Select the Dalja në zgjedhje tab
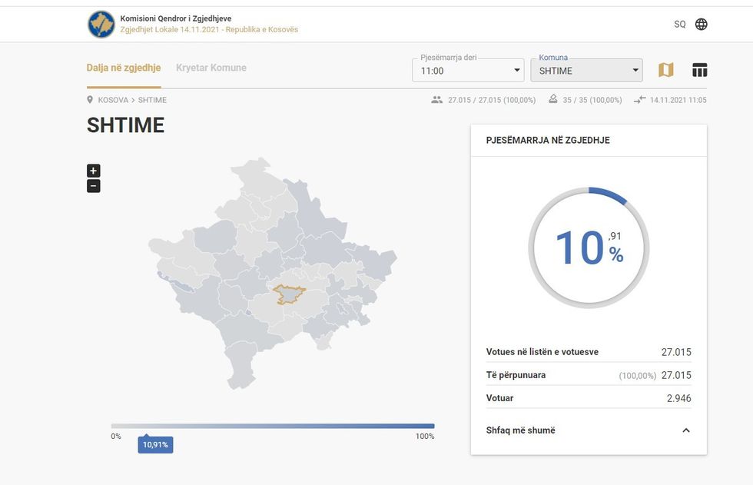Image resolution: width=753 pixels, height=485 pixels. (124, 68)
